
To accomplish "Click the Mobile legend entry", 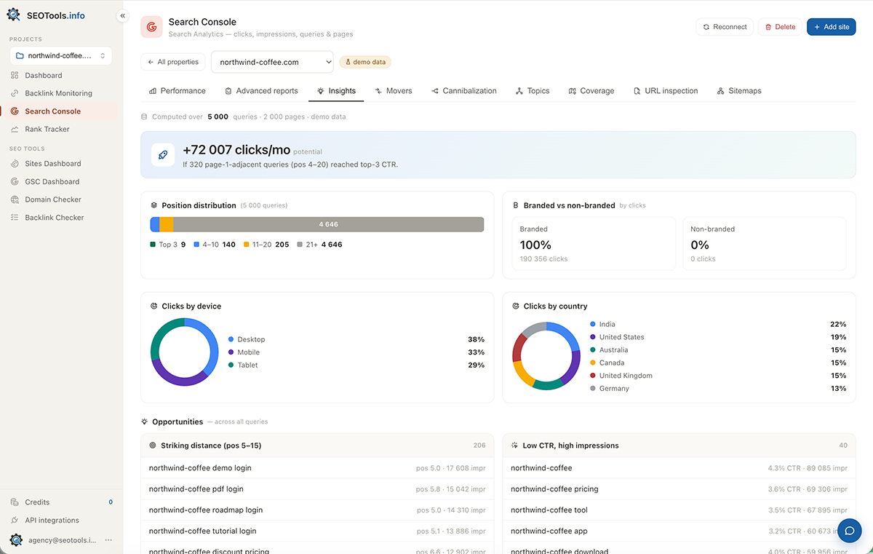I will (x=356, y=352).
